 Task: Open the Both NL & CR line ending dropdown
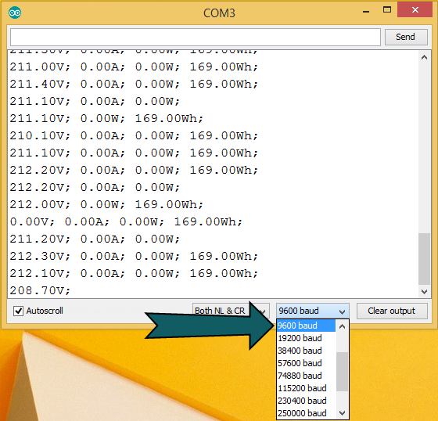pos(231,311)
